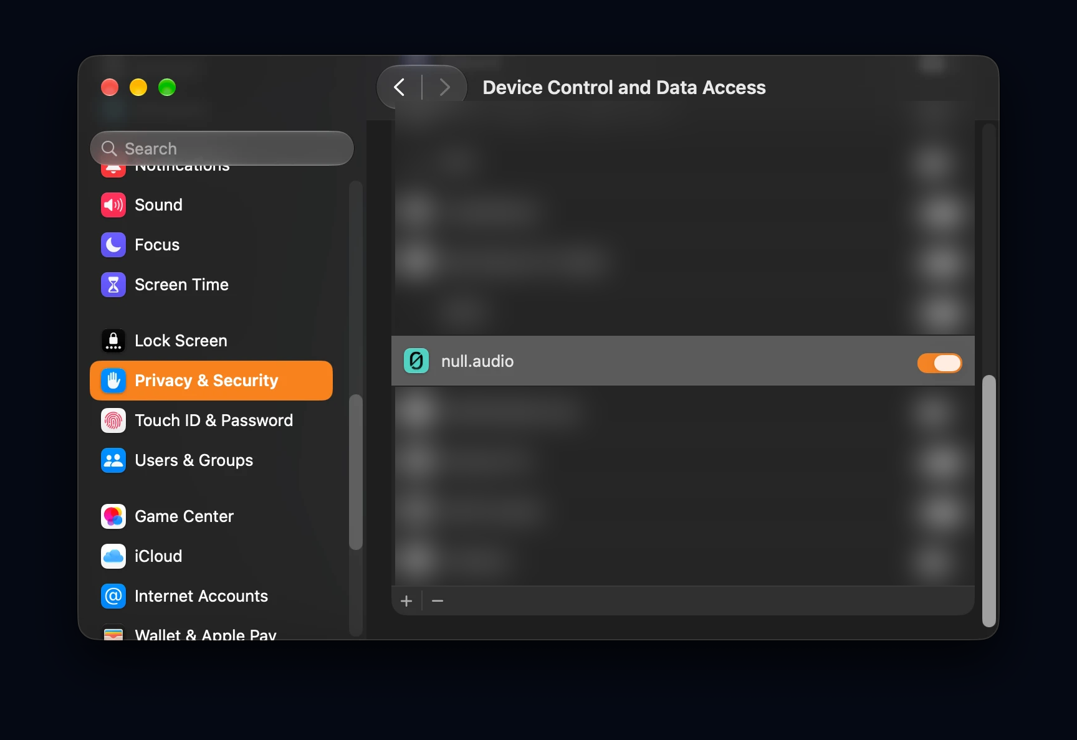This screenshot has width=1077, height=740.
Task: Click the Focus moon icon
Action: (113, 245)
